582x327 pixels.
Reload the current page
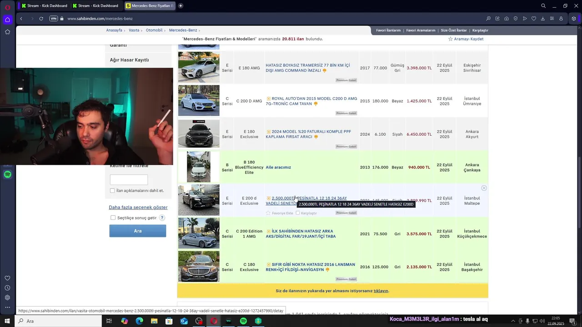point(41,19)
